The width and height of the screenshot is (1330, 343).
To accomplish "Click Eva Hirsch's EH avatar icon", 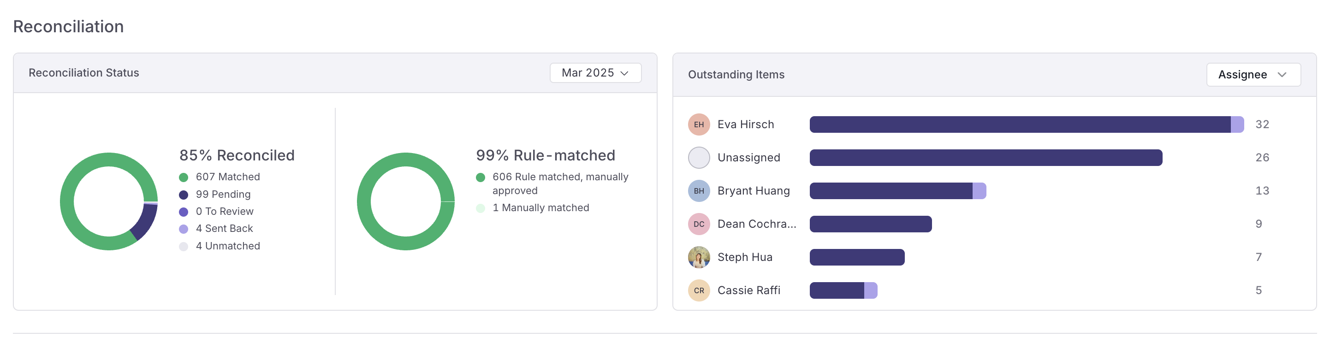I will tap(699, 124).
